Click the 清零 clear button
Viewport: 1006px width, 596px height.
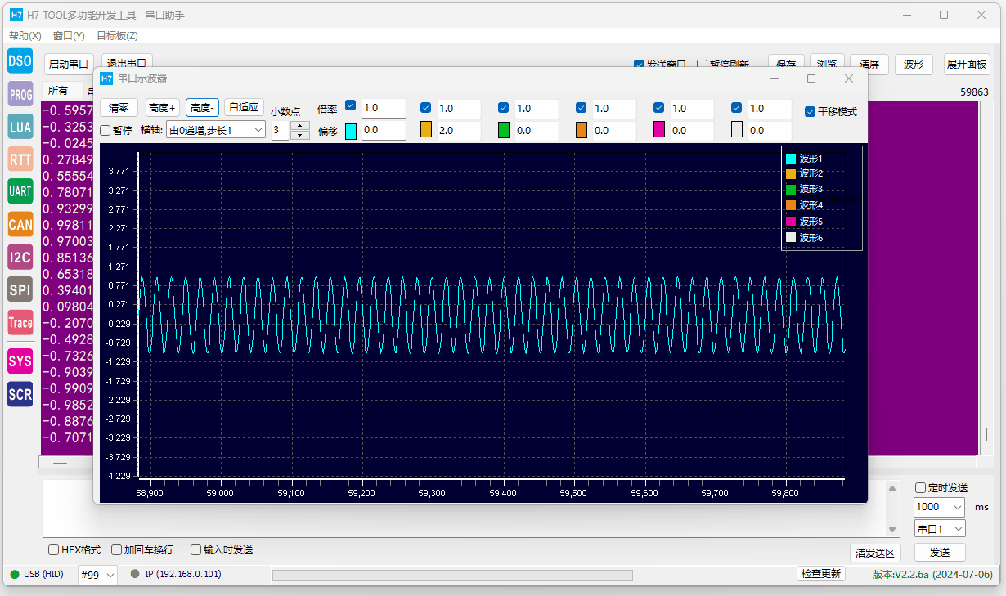click(119, 107)
